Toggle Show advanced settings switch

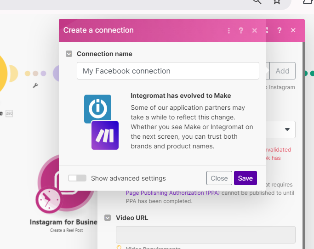[77, 178]
